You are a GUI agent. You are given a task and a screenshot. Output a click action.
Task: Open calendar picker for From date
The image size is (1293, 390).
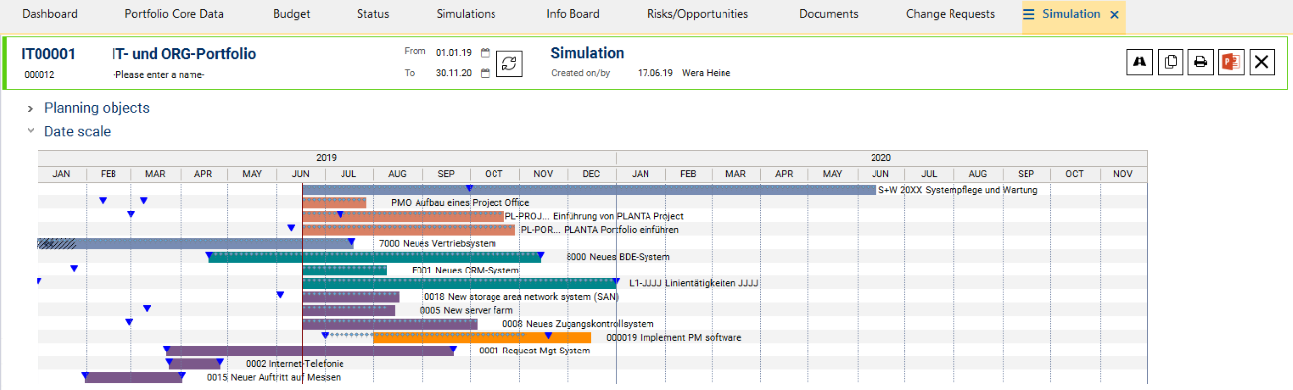click(x=485, y=52)
